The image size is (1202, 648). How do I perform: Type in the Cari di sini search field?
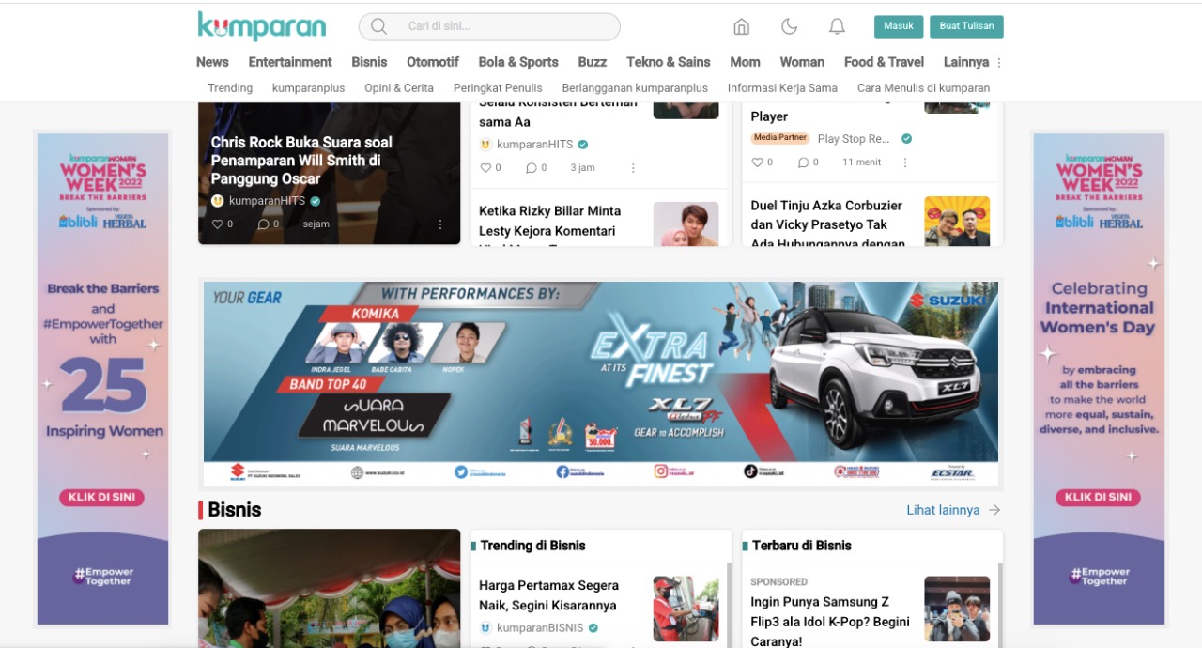(x=507, y=26)
